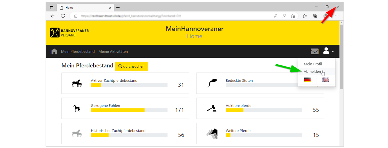The width and height of the screenshot is (388, 148).
Task: Click the Gezogene Fohlen progress bar
Action: pyautogui.click(x=129, y=110)
